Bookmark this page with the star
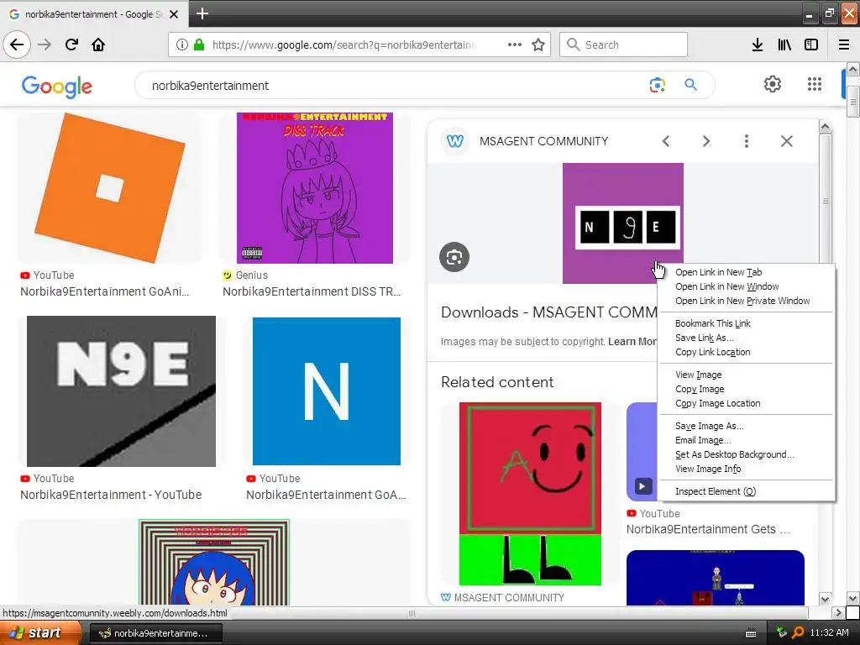 pos(538,45)
